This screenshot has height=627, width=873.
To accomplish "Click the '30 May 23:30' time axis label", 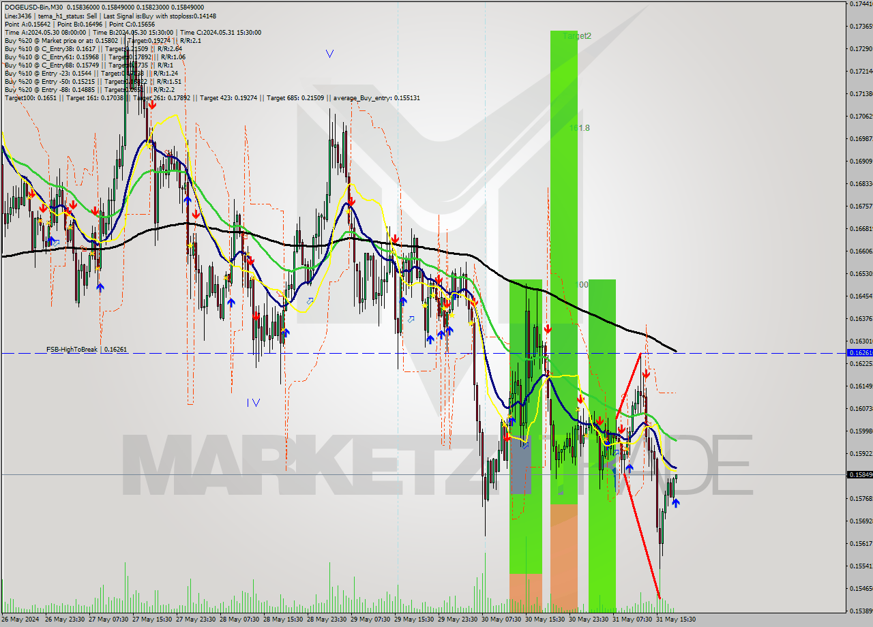I will point(587,620).
